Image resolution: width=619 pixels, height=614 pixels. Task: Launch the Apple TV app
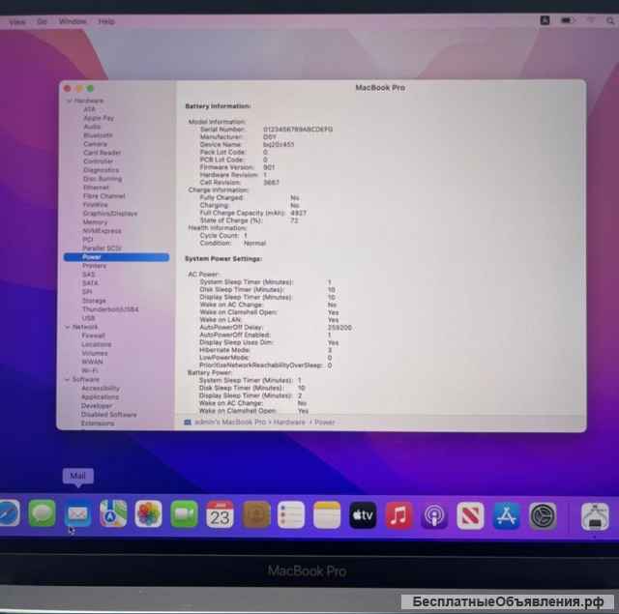coord(363,515)
